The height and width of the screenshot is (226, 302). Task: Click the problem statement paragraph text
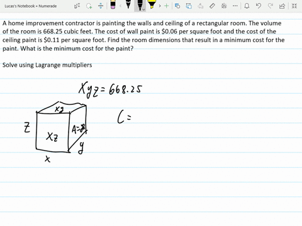tap(143, 36)
